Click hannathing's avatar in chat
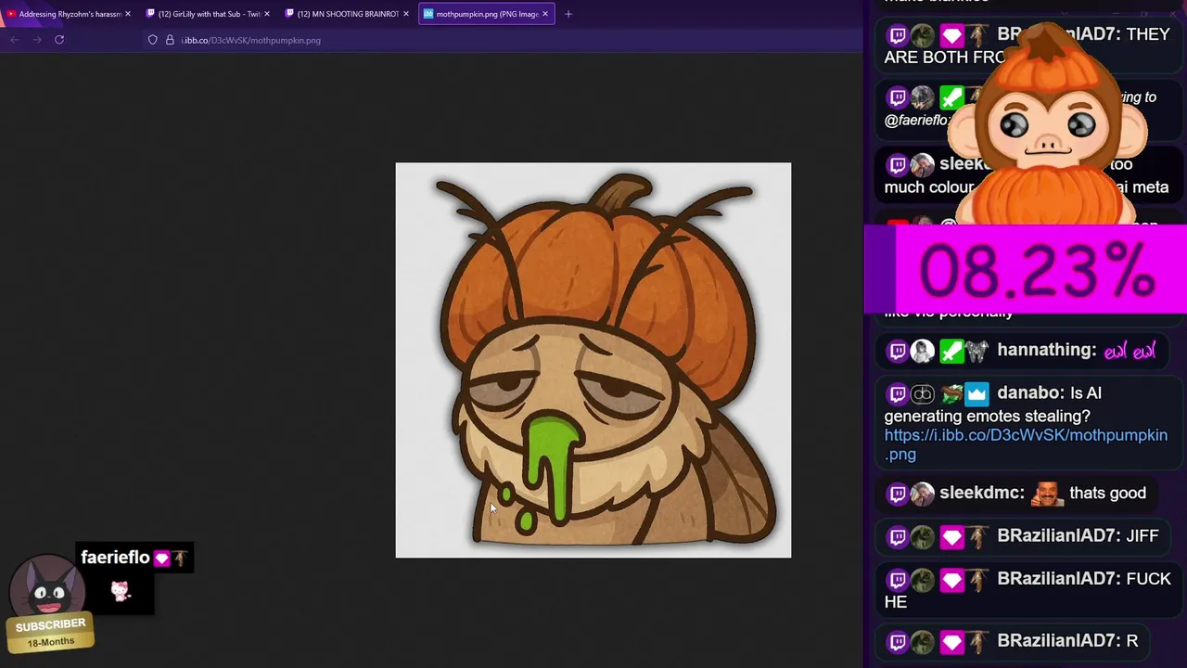The width and height of the screenshot is (1187, 668). 922,351
